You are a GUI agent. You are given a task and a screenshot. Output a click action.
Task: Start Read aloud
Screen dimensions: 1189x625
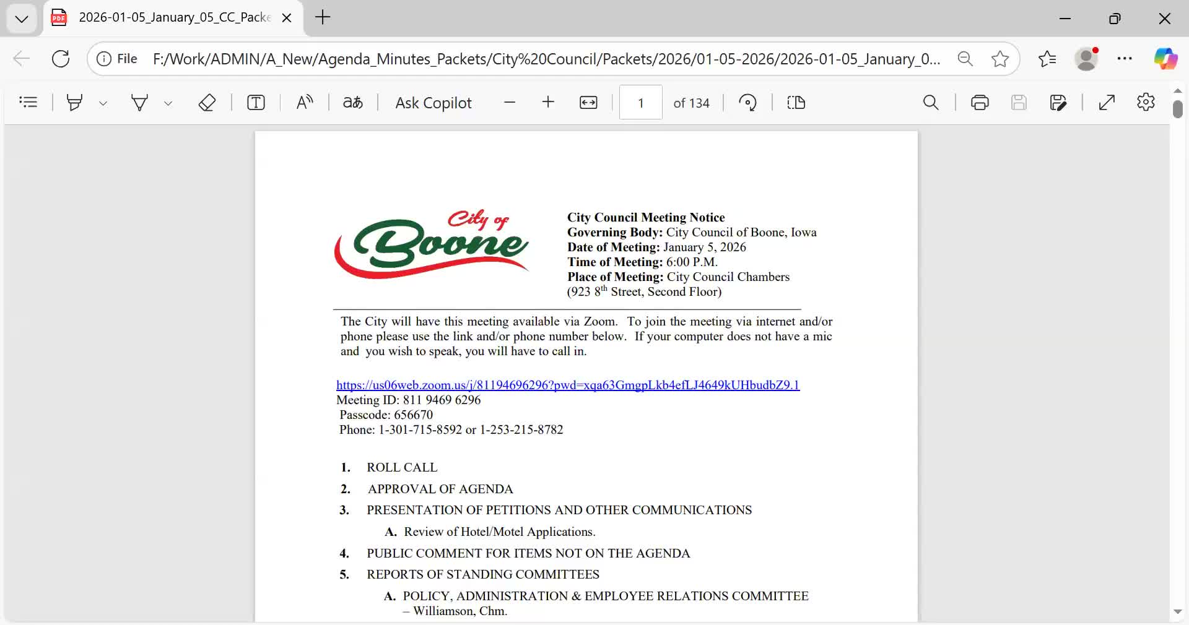point(304,102)
